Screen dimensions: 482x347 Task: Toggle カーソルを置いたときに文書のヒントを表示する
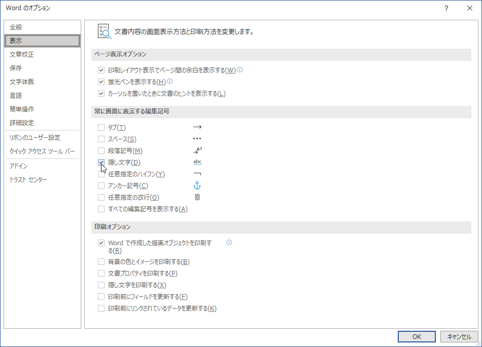click(101, 94)
